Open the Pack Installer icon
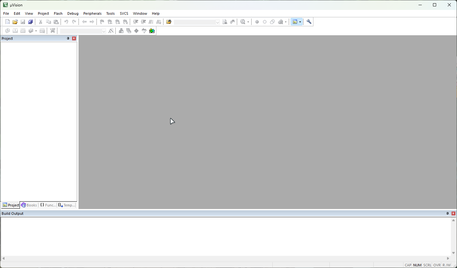The height and width of the screenshot is (268, 457). pyautogui.click(x=152, y=31)
